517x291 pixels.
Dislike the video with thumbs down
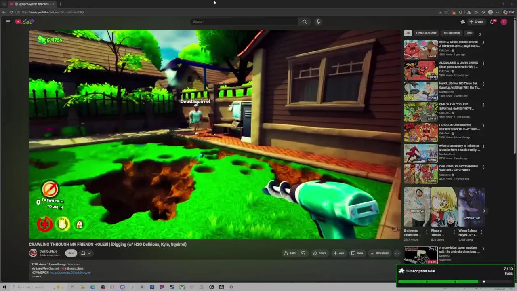coord(303,253)
